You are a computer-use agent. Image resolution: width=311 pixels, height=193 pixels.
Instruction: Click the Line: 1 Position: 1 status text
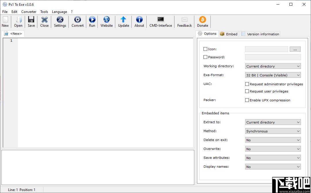pyautogui.click(x=22, y=190)
